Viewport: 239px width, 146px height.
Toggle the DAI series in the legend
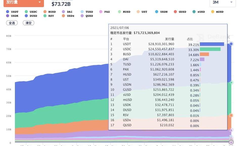click(x=67, y=12)
